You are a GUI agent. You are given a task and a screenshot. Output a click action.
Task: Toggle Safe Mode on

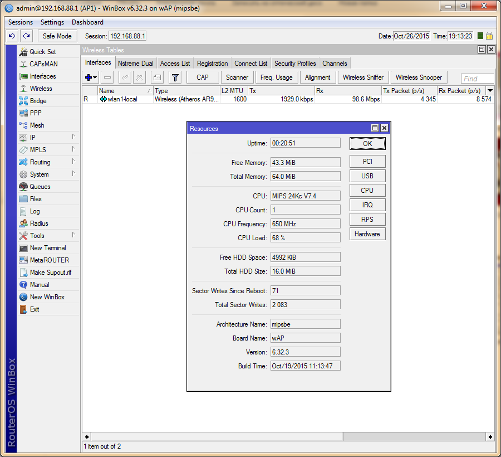pos(57,36)
